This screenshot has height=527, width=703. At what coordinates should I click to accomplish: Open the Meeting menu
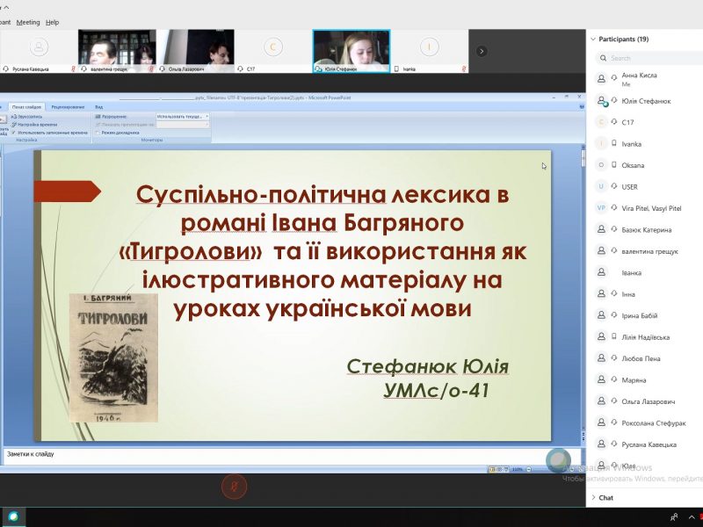pyautogui.click(x=28, y=22)
